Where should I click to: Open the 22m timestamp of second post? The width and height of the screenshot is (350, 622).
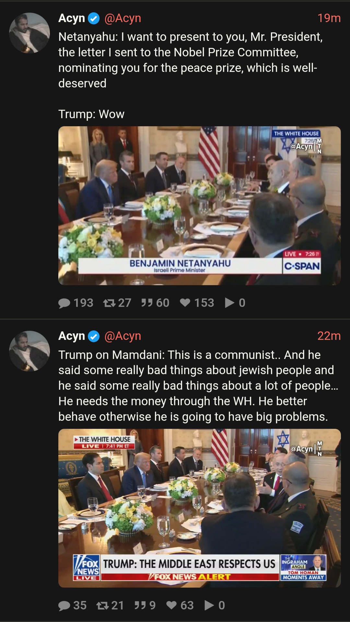coord(329,336)
